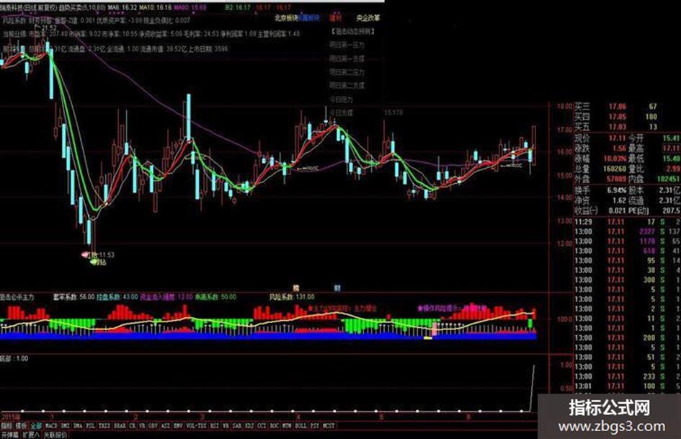Click the 换手 value 6.94%
This screenshot has width=681, height=439.
pyautogui.click(x=617, y=190)
